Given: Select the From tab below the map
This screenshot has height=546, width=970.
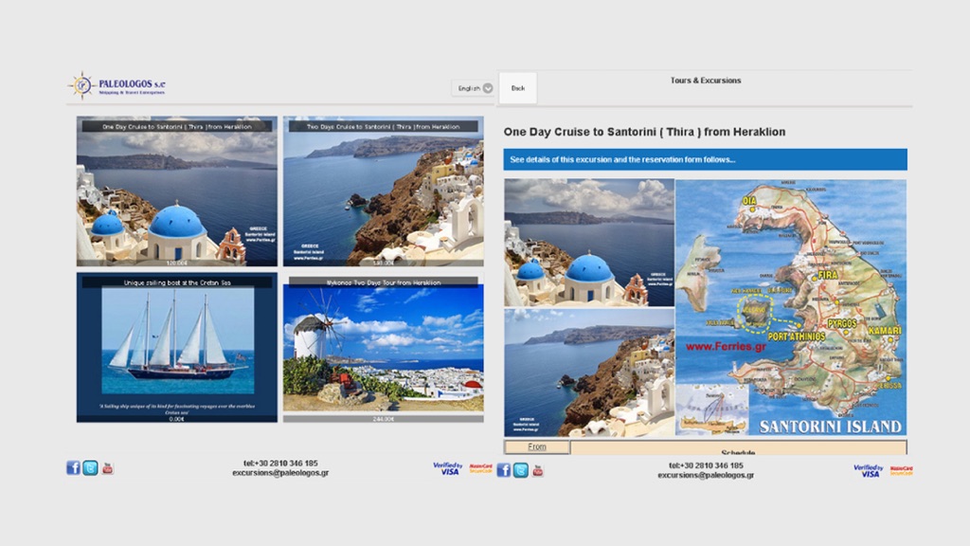Looking at the screenshot, I should (537, 447).
